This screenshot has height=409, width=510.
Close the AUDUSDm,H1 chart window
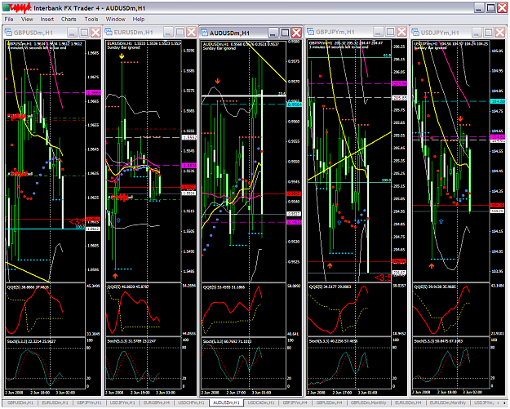tap(296, 33)
